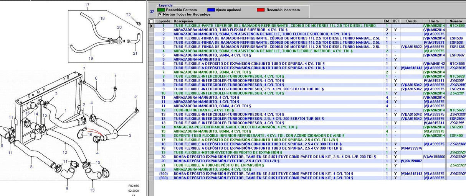Uncheck Mostrar Todos los Recambios
Image resolution: width=466 pixels, height=196 pixels.
(160, 14)
